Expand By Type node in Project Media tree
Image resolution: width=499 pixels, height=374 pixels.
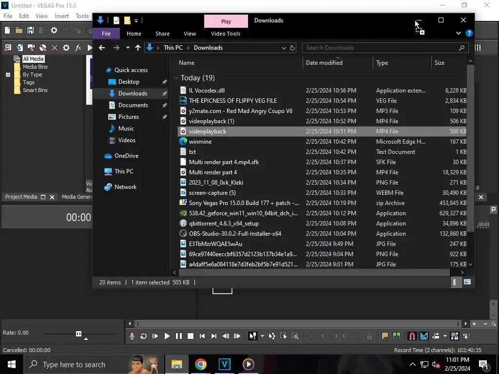click(8, 75)
